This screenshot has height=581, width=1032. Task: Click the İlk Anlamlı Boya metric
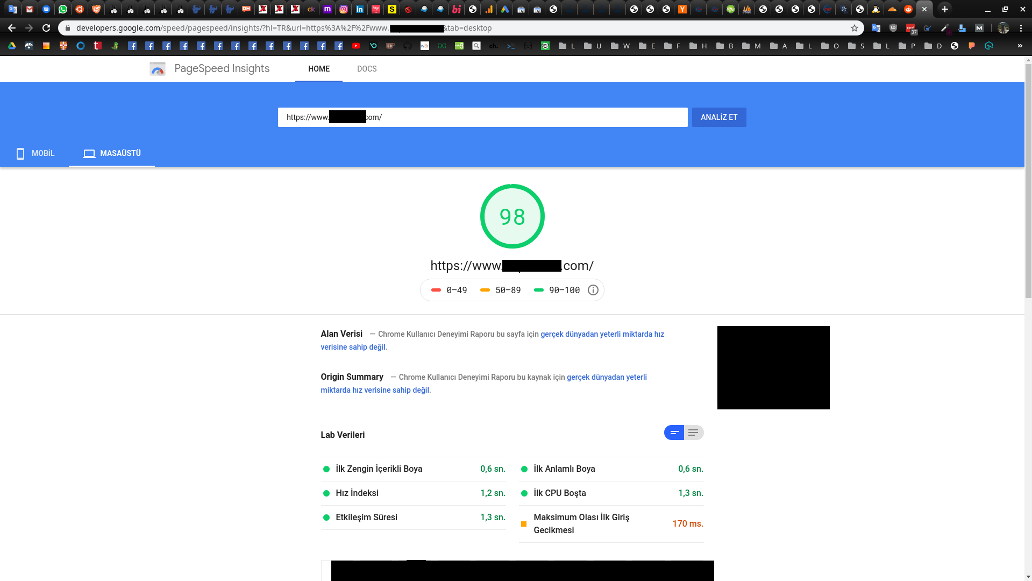coord(611,469)
